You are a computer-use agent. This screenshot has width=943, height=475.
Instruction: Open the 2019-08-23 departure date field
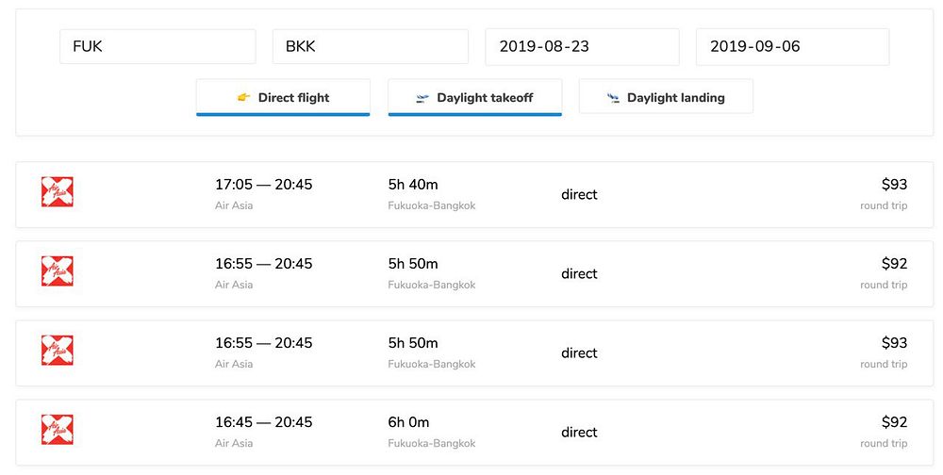coord(582,46)
